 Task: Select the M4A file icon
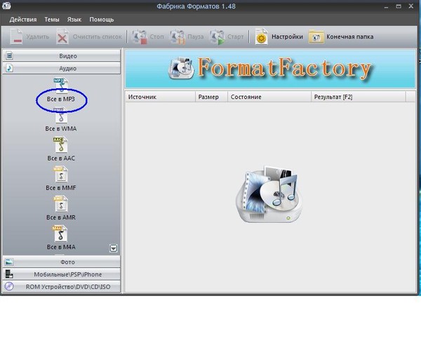tap(60, 233)
